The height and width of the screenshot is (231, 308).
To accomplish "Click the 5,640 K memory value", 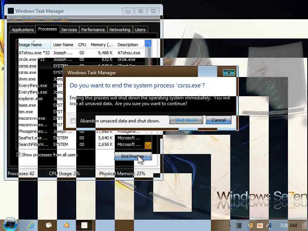I will click(x=105, y=138).
